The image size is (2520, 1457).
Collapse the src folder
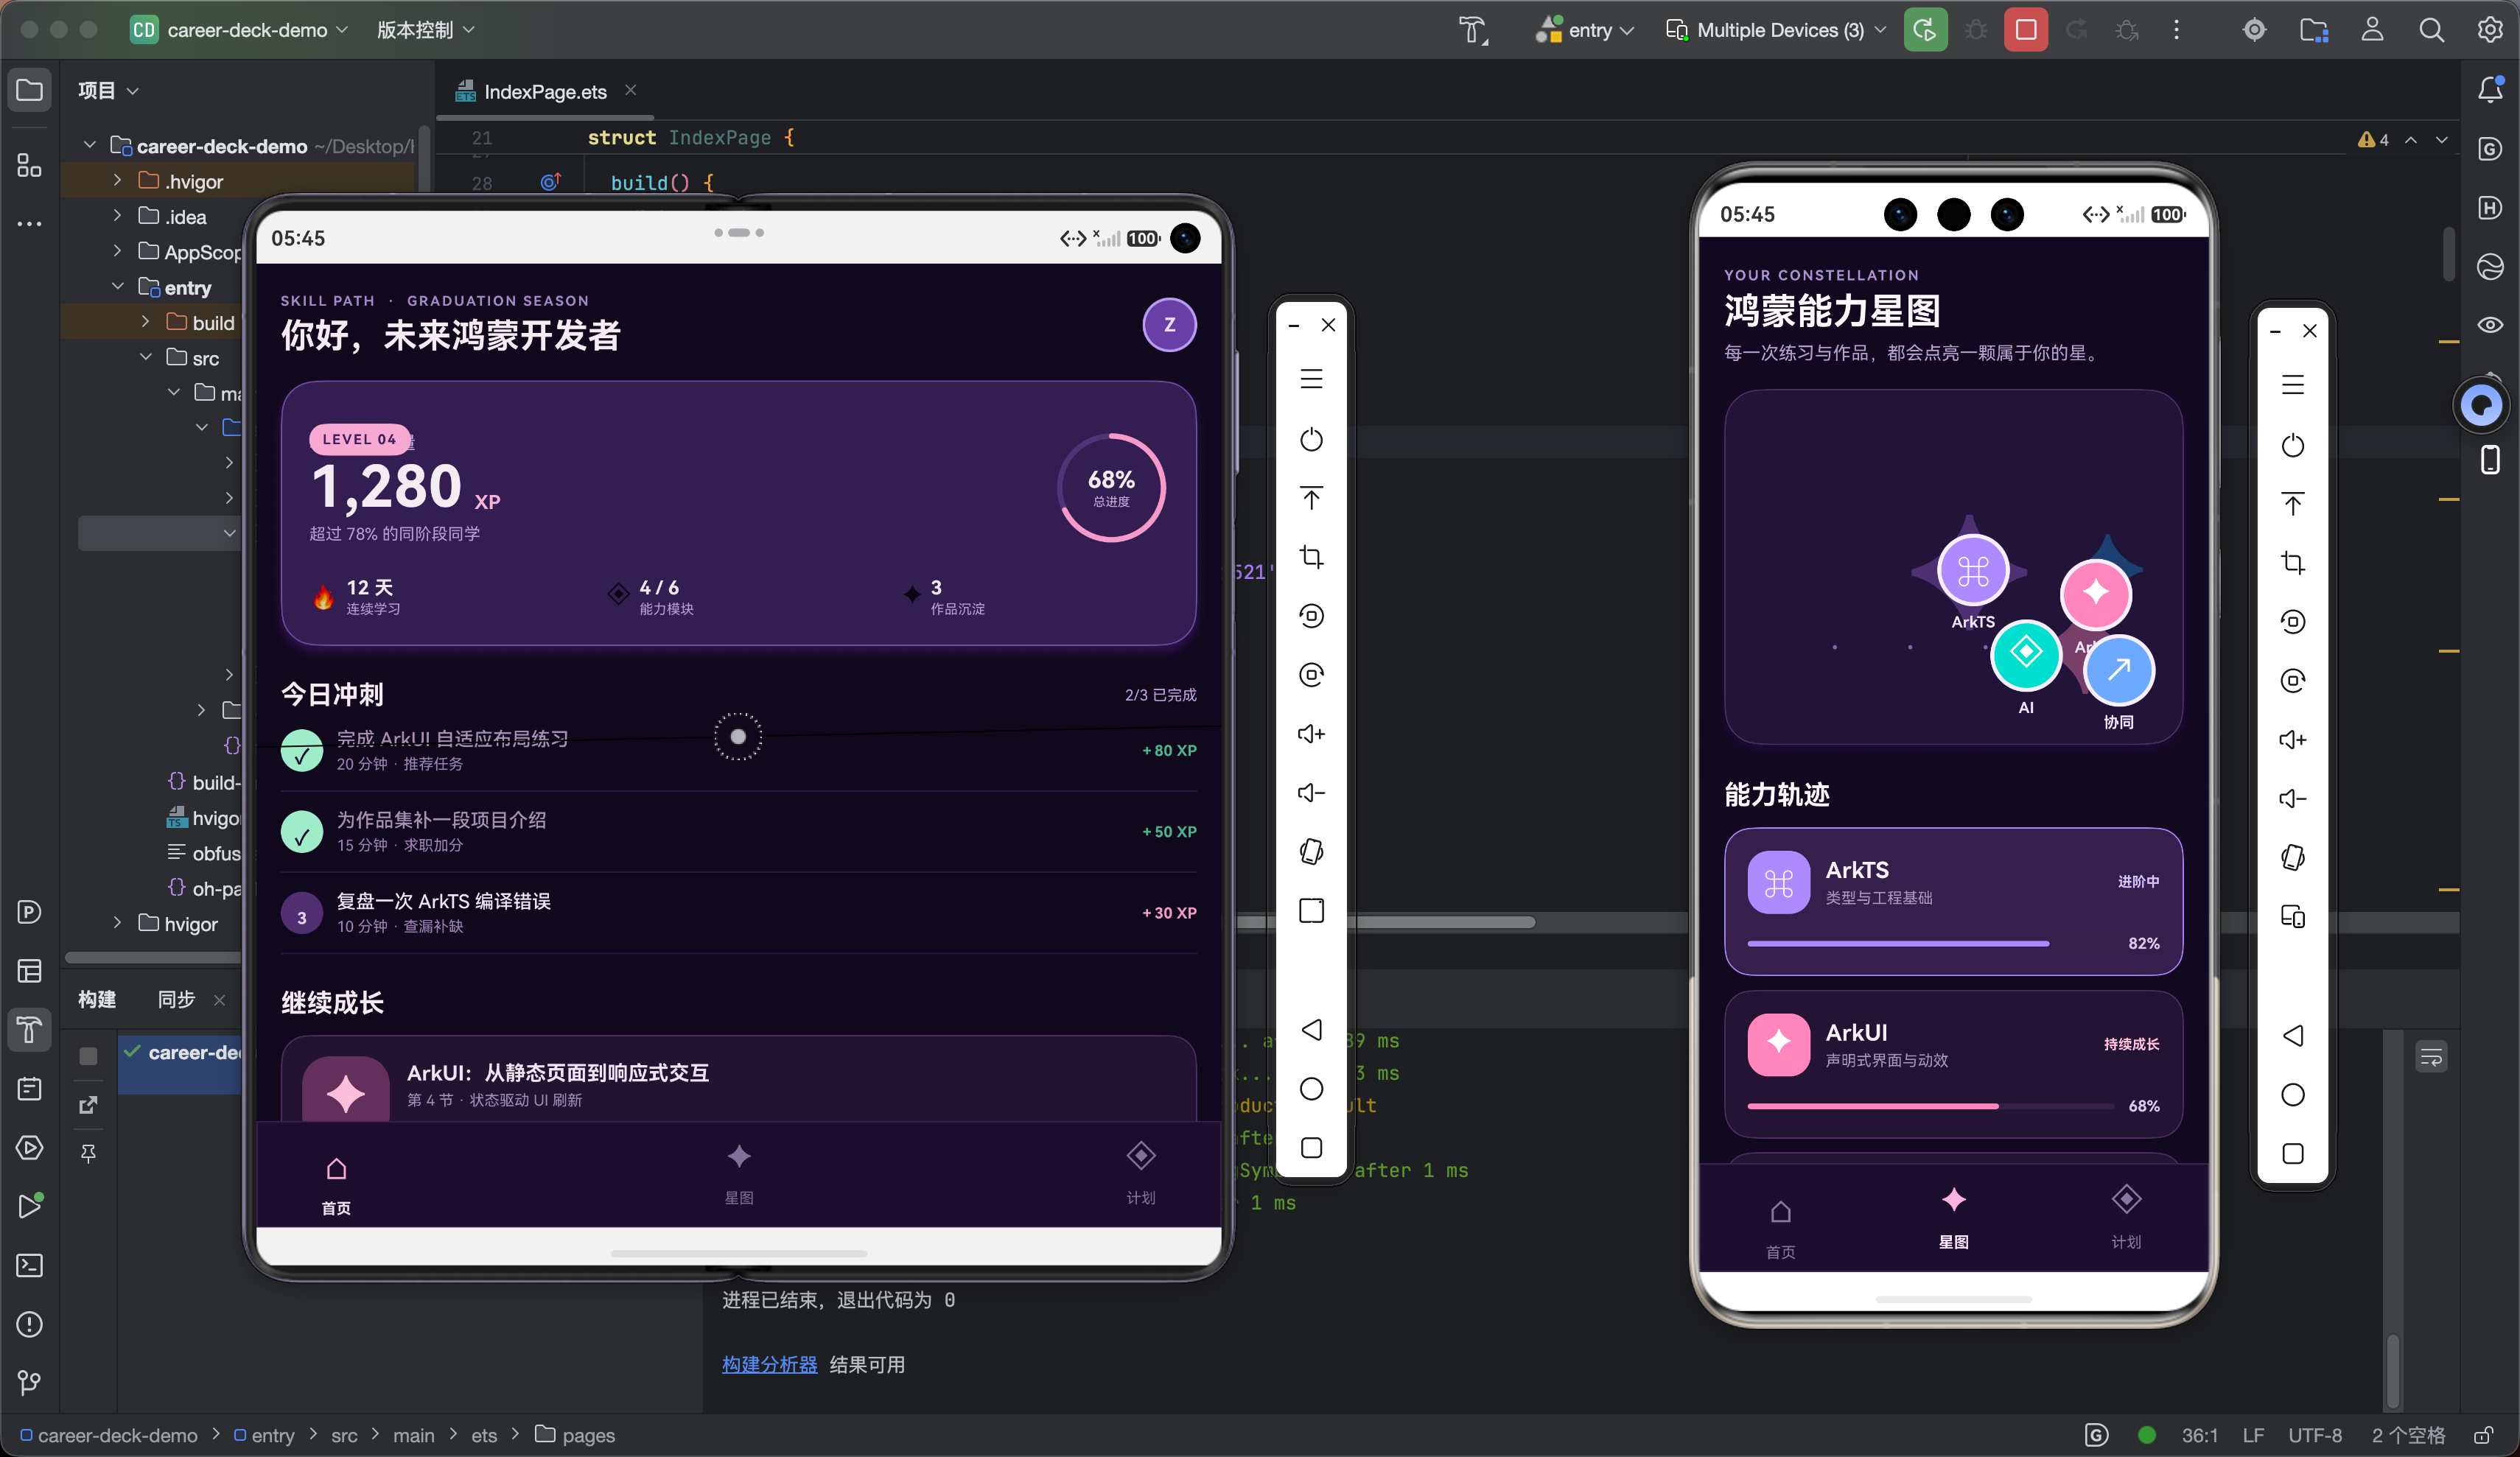(145, 357)
